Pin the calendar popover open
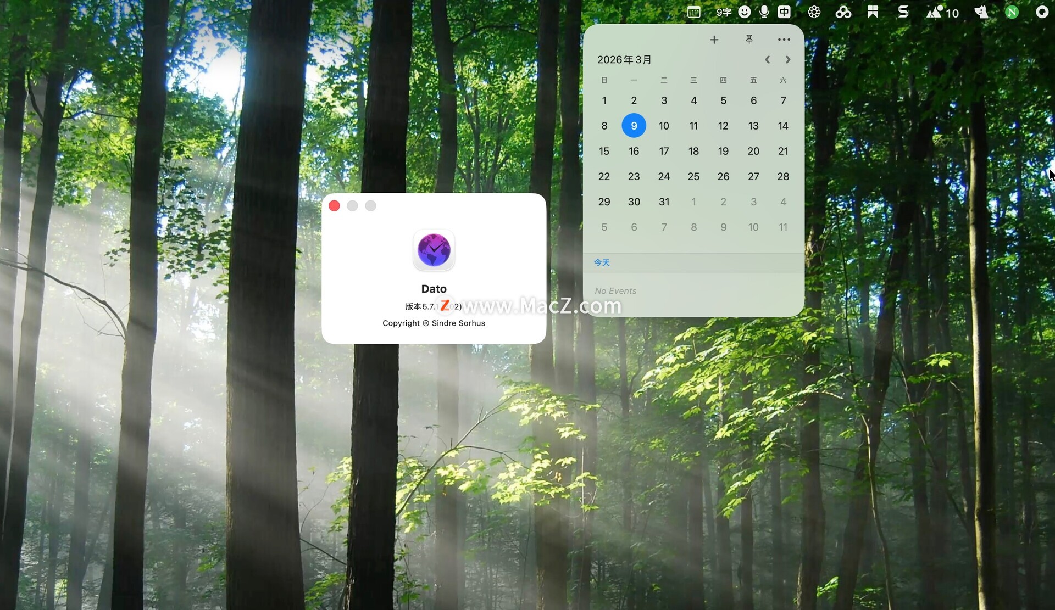This screenshot has height=610, width=1055. click(x=749, y=40)
